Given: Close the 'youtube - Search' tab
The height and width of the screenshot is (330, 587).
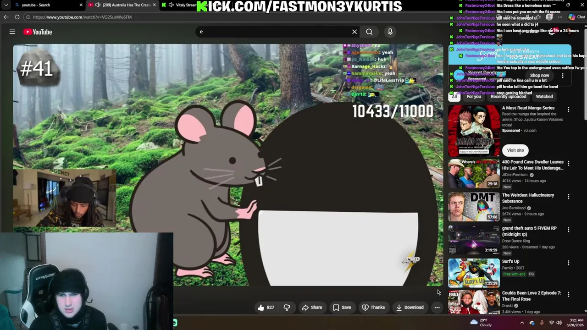Looking at the screenshot, I should [x=81, y=5].
